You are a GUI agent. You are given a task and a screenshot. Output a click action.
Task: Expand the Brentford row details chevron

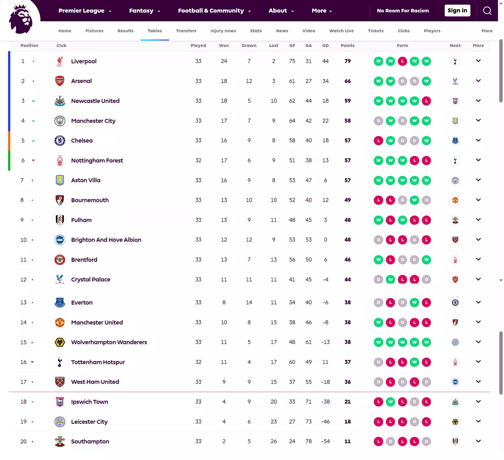click(x=478, y=259)
